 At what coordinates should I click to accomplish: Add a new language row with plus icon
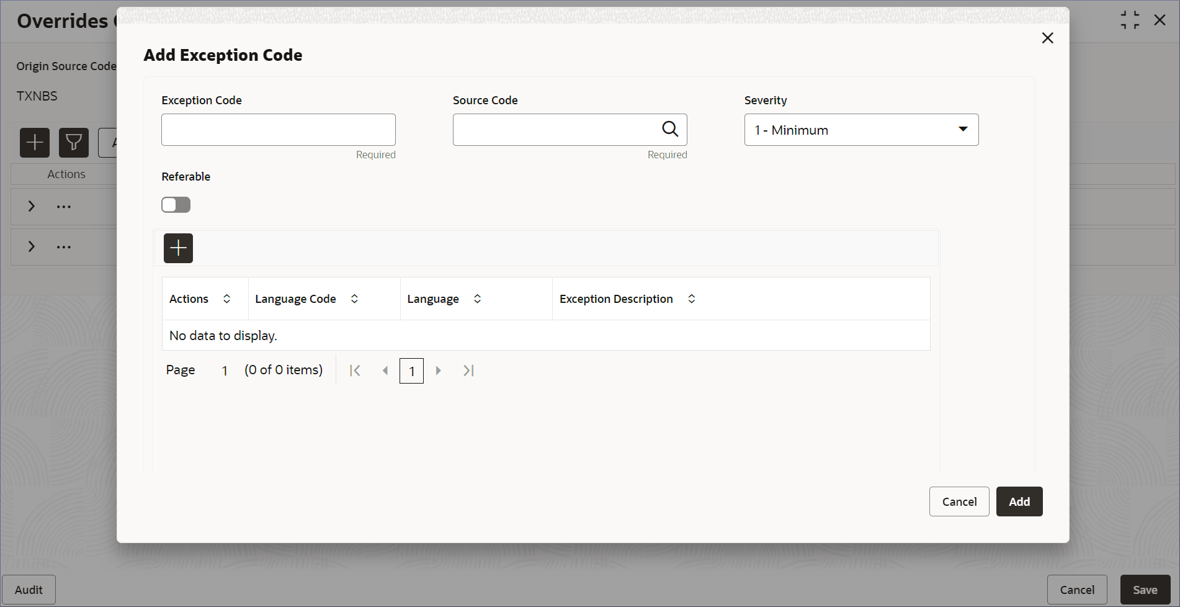[x=178, y=248]
